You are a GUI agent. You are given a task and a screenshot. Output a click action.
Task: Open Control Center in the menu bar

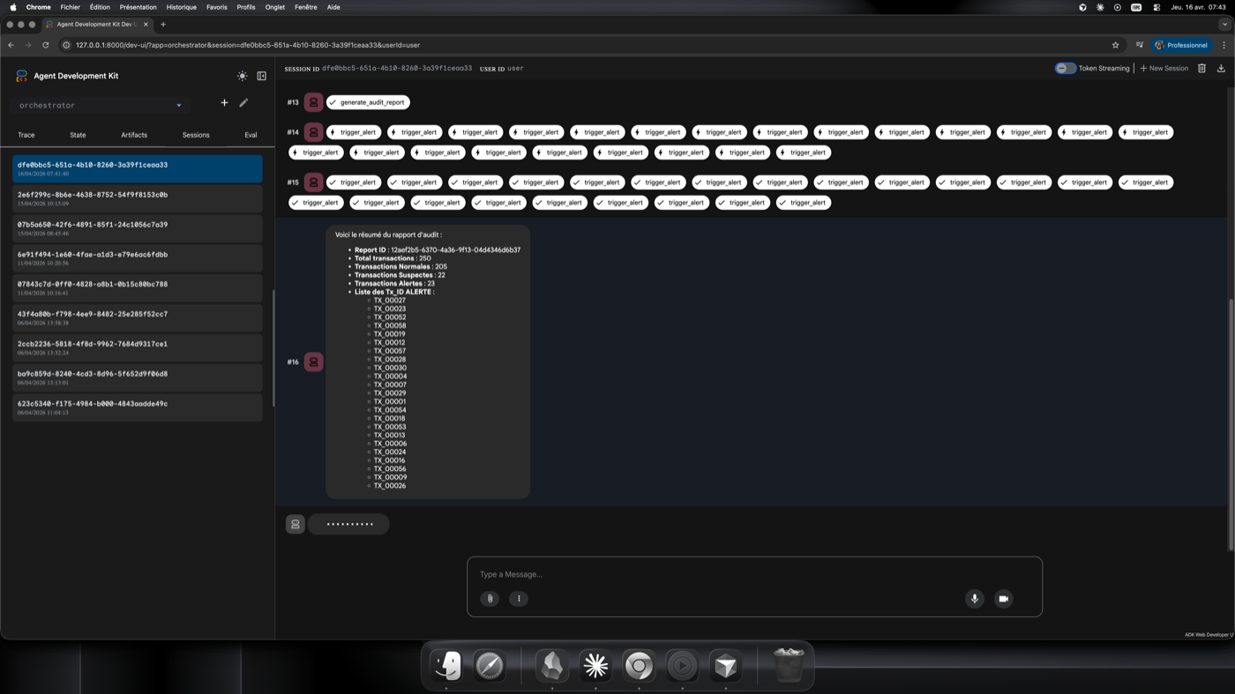pos(1156,7)
